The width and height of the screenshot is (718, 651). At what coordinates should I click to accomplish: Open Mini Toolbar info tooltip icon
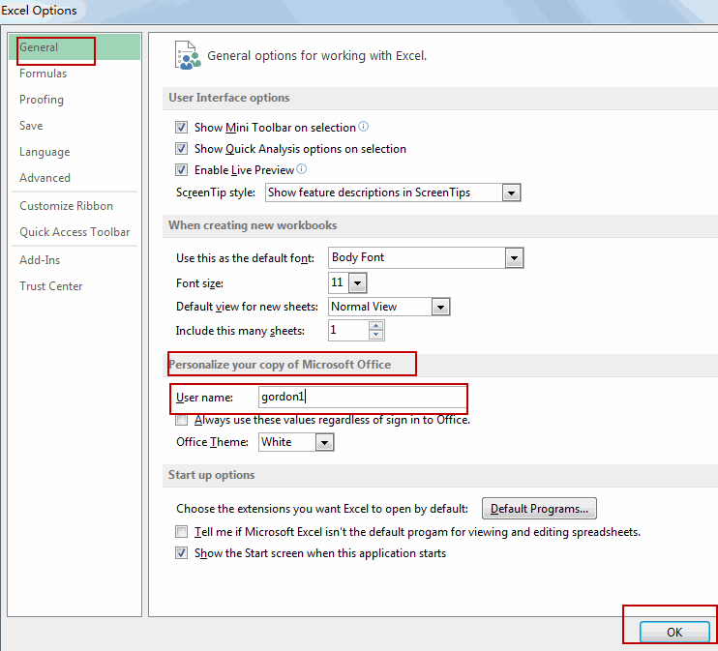click(363, 127)
